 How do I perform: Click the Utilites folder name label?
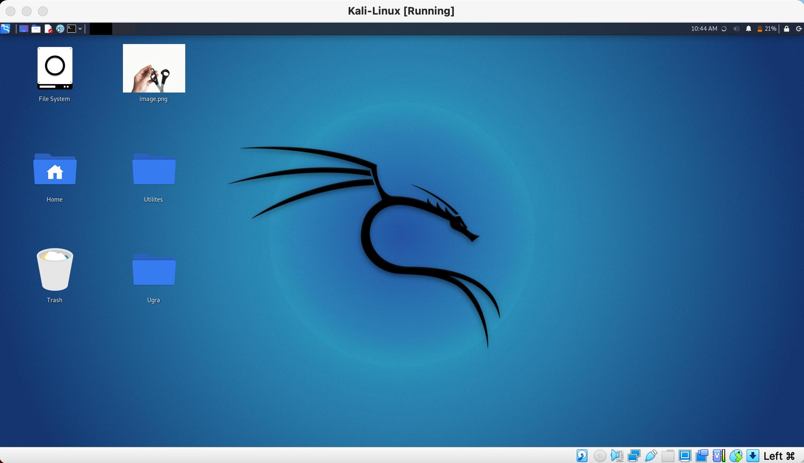[153, 200]
